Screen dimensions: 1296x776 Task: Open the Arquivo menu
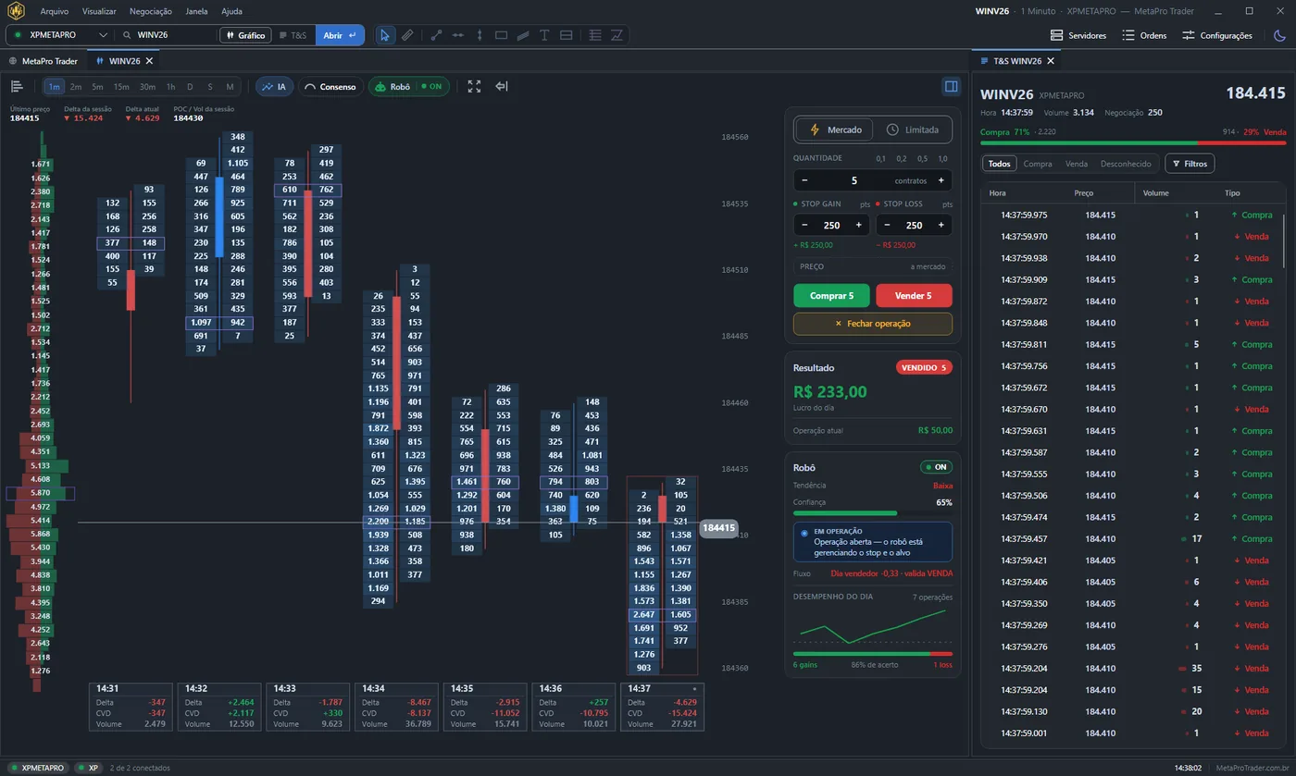(x=54, y=11)
